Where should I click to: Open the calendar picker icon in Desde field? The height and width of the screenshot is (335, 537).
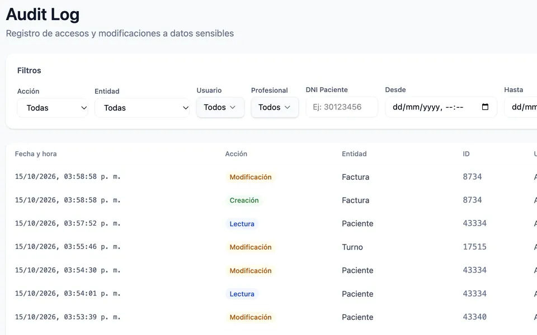pyautogui.click(x=485, y=107)
